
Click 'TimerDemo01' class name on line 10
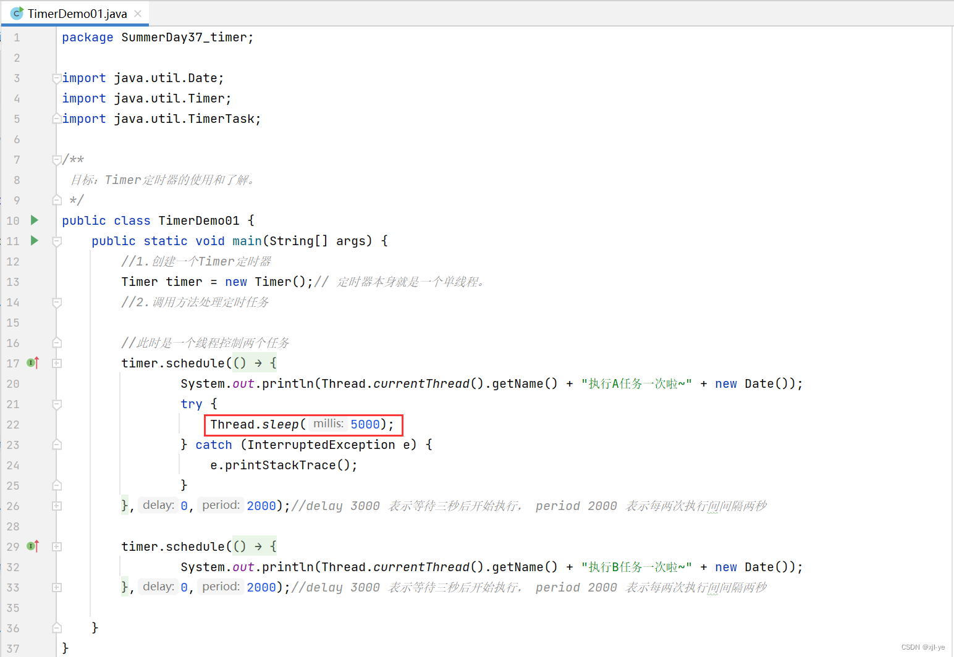[199, 220]
